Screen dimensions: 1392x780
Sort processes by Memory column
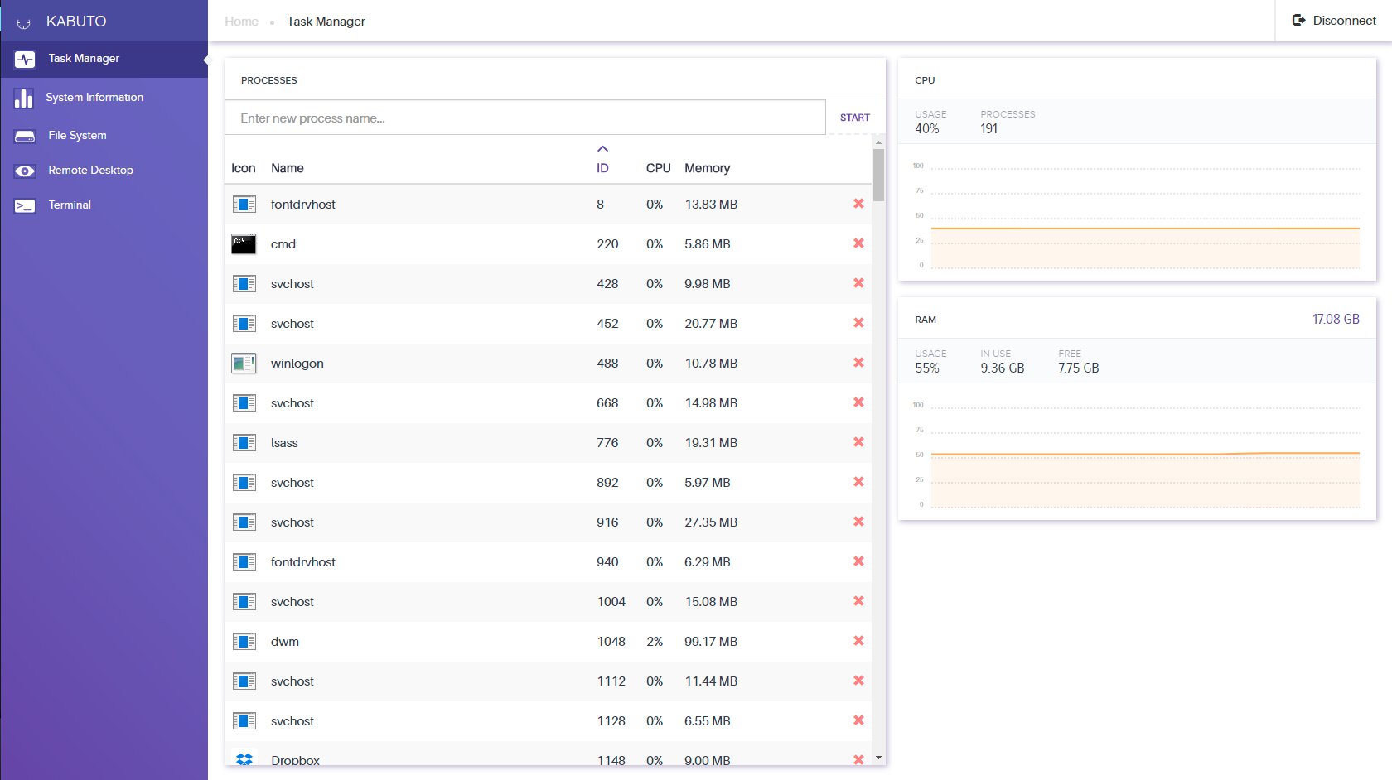(x=708, y=168)
